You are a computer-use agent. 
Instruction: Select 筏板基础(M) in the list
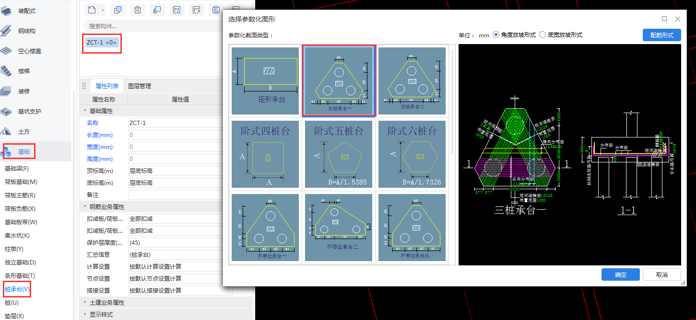coord(21,182)
